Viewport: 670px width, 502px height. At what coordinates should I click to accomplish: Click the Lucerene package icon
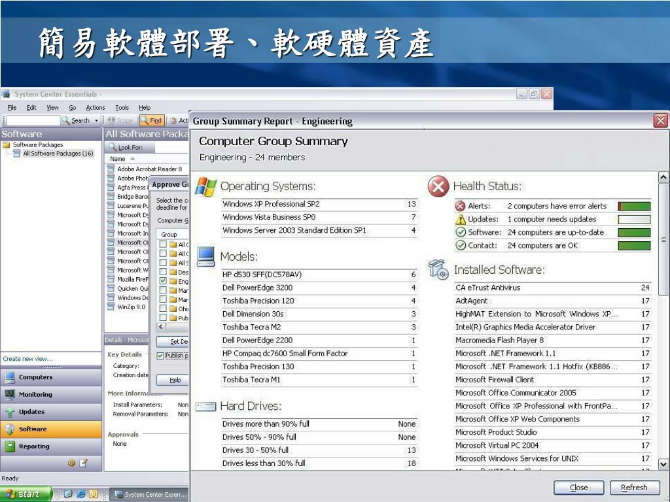point(111,205)
